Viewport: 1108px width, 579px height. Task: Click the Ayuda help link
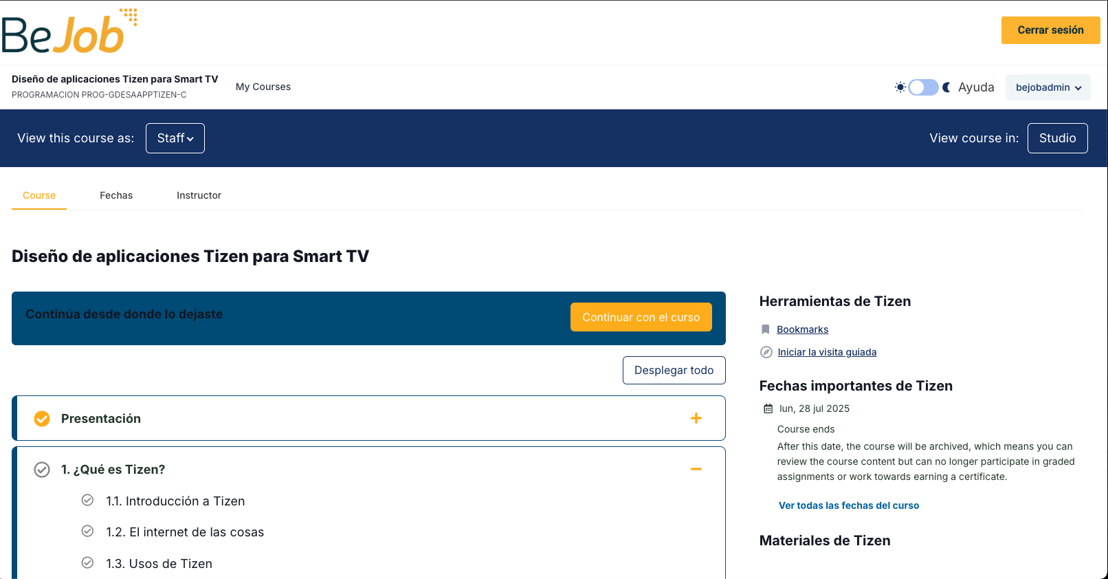(976, 87)
